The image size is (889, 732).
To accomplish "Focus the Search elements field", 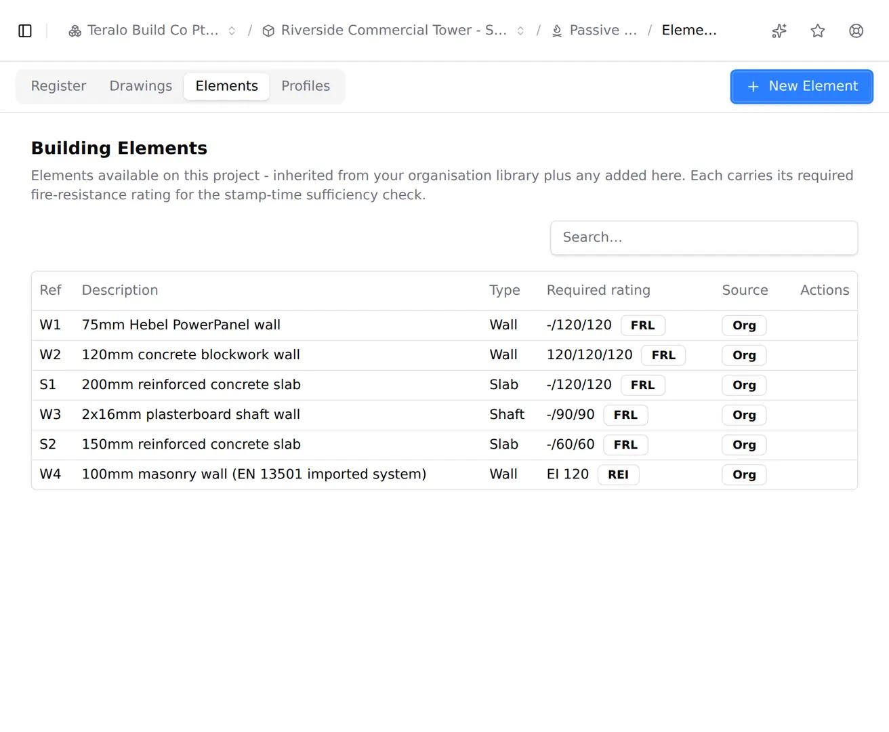I will [704, 238].
